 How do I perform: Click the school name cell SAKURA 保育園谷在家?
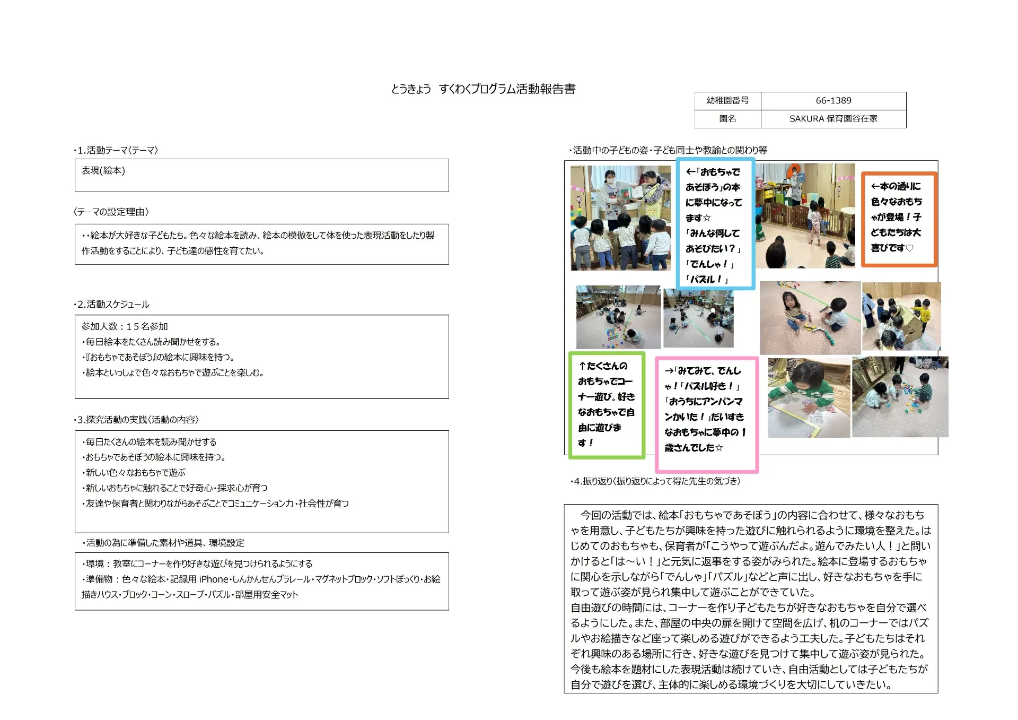[x=833, y=119]
